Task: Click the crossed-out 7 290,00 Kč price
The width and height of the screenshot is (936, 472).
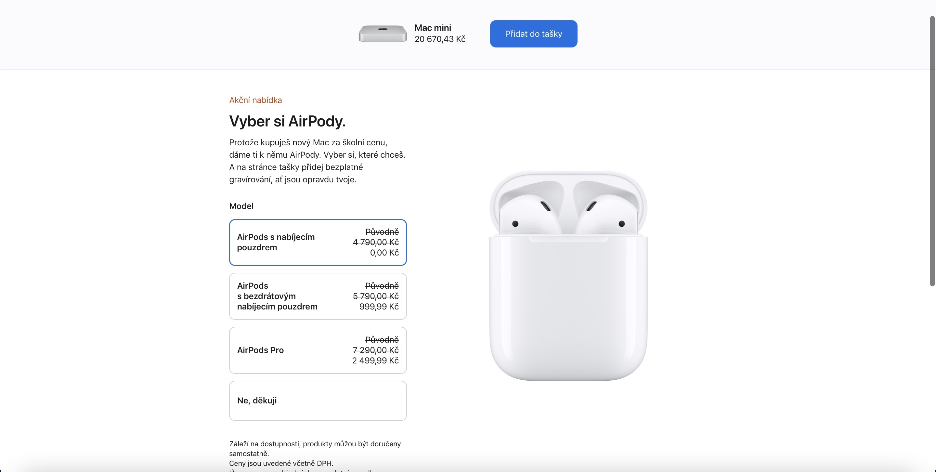Action: click(375, 350)
